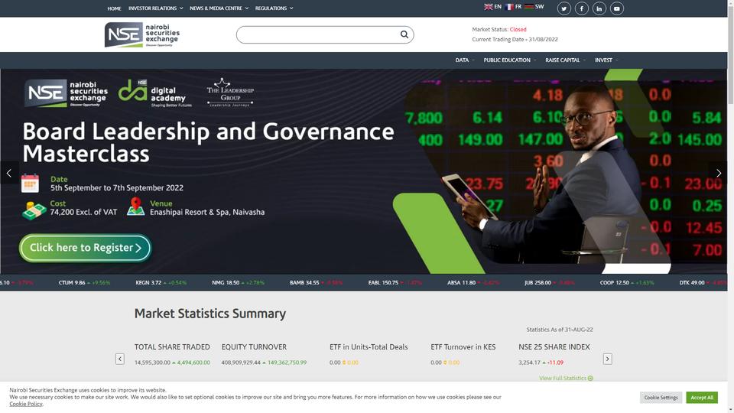Expand Public Education menu
The width and height of the screenshot is (734, 413).
pos(509,60)
